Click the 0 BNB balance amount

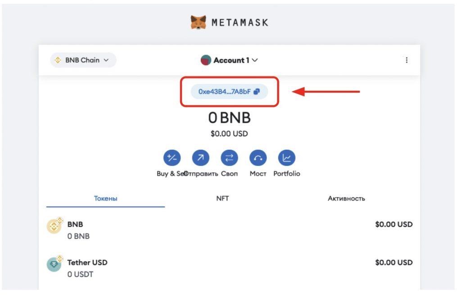[x=229, y=118]
